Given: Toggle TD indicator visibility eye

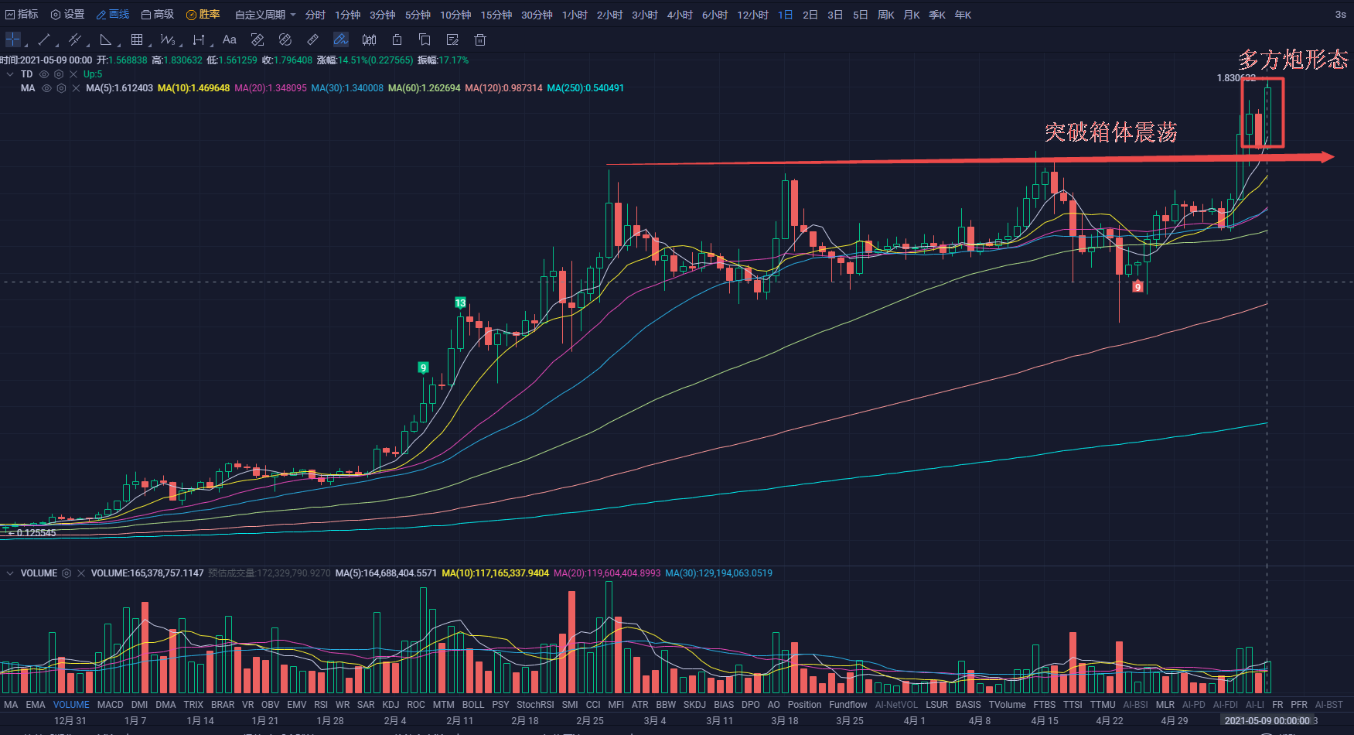Looking at the screenshot, I should pyautogui.click(x=44, y=74).
